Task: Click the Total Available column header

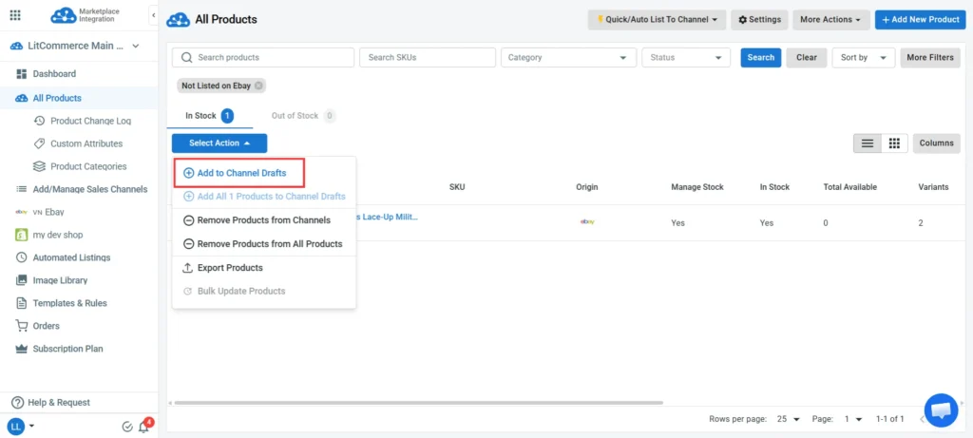Action: (x=850, y=187)
